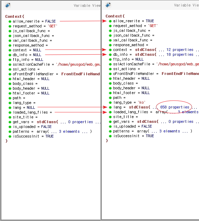Click green bullet next to right lang_type 'ko'
The image size is (199, 221).
(x=110, y=103)
